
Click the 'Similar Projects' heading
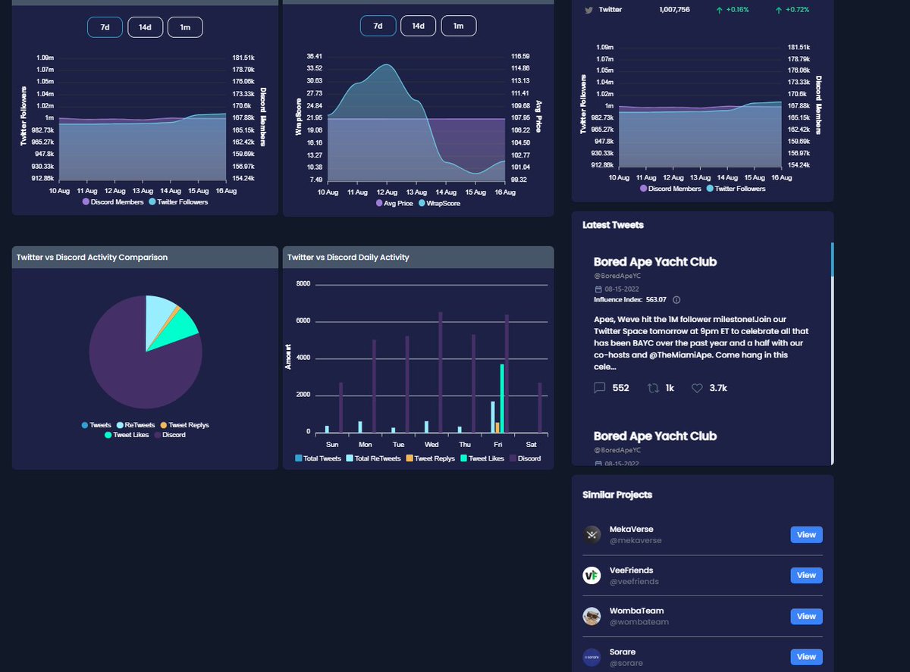(617, 495)
